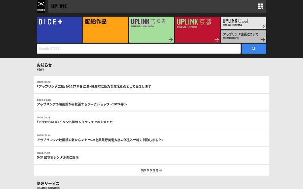This screenshot has height=189, width=303.
Task: Open 「ガザからの声」 event news item
Action: tap(151, 120)
